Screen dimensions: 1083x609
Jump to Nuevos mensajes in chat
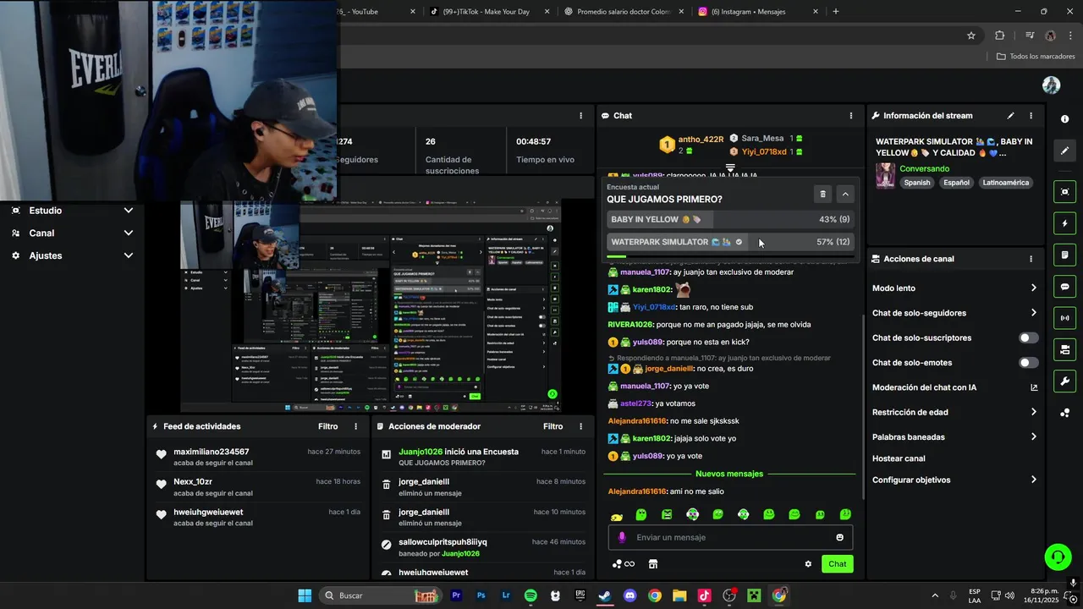pyautogui.click(x=729, y=474)
